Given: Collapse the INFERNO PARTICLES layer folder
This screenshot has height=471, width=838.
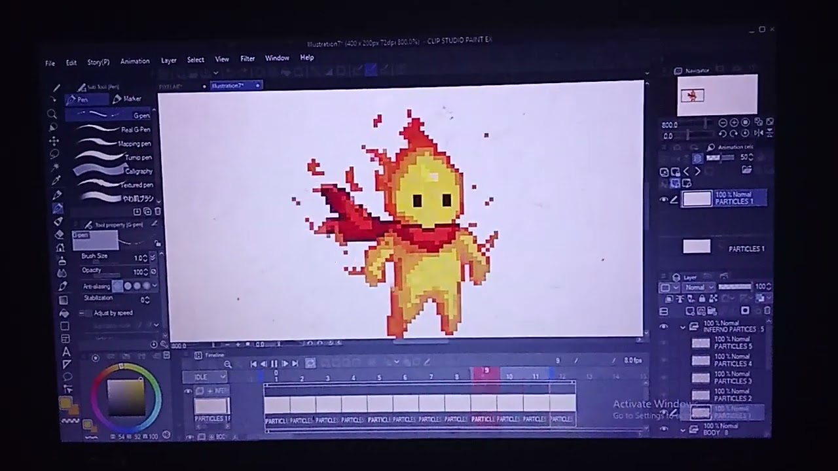Looking at the screenshot, I should [x=683, y=327].
